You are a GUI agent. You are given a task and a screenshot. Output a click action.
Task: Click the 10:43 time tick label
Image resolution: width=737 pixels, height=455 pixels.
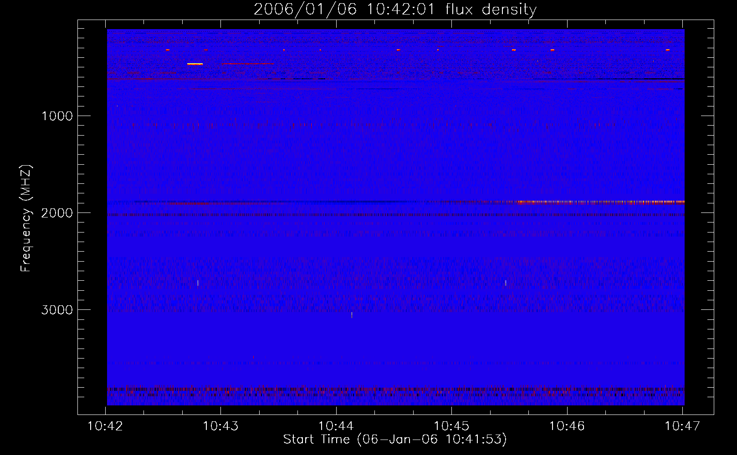220,426
